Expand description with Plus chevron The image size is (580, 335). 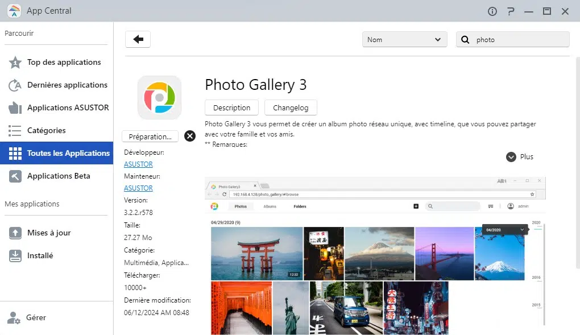click(511, 157)
